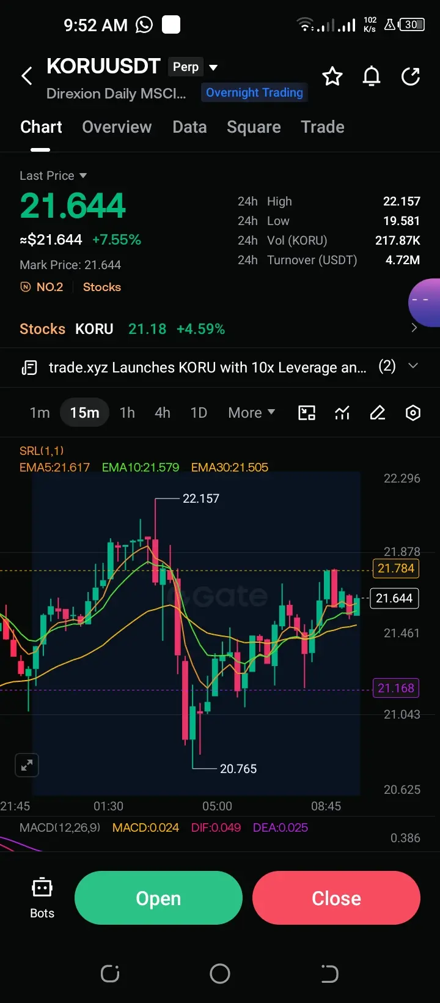Screen dimensions: 440x1003
Task: Select the drawing pencil tool icon
Action: [x=378, y=413]
